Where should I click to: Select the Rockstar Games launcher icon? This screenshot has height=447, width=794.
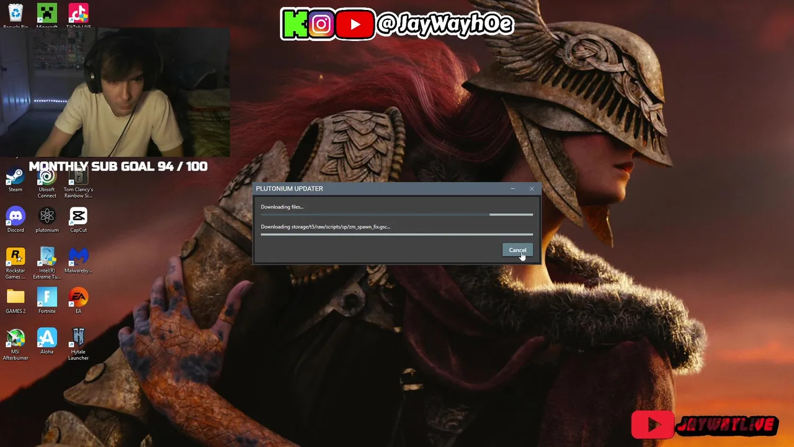point(16,263)
